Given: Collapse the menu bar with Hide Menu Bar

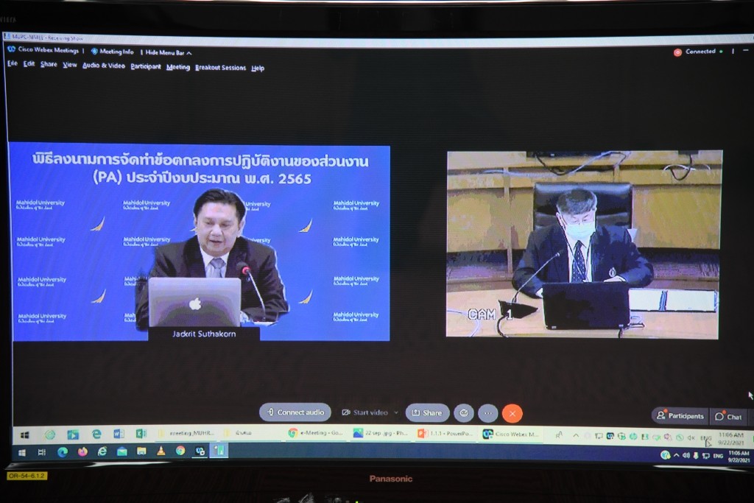Looking at the screenshot, I should click(169, 52).
